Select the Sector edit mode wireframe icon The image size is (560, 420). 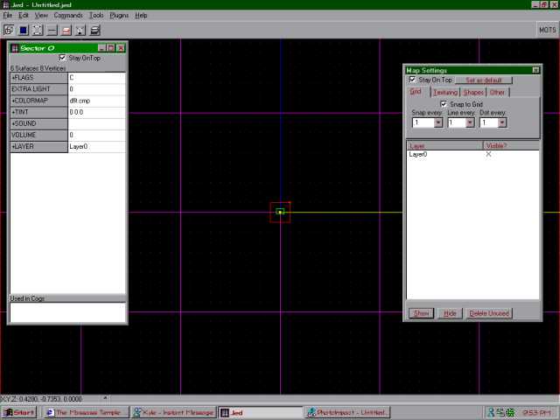click(x=9, y=31)
